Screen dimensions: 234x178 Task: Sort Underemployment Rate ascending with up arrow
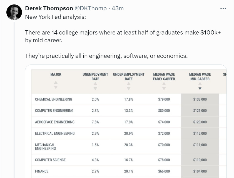[x=128, y=84]
